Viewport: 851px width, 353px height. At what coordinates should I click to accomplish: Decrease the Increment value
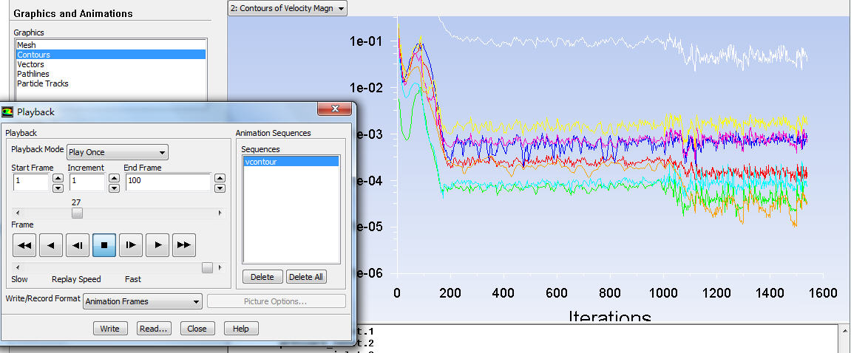pyautogui.click(x=114, y=188)
